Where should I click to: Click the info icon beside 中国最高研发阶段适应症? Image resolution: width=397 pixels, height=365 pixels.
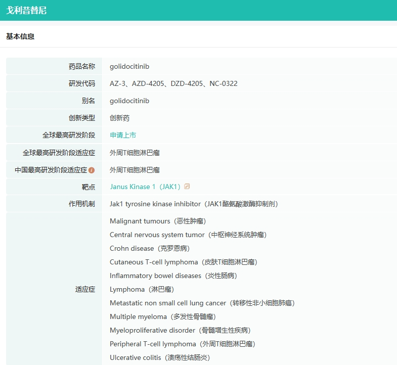point(92,170)
